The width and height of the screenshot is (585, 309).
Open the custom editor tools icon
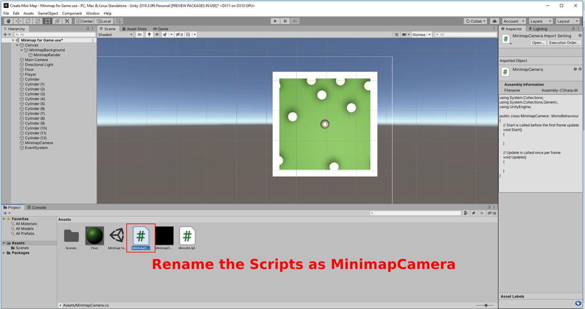point(67,21)
